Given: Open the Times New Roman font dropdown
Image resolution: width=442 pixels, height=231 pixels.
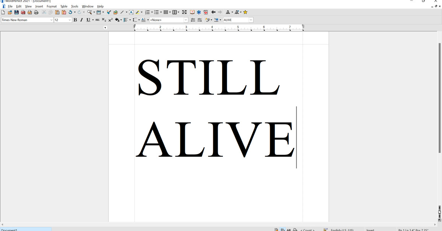Looking at the screenshot, I should [x=51, y=20].
